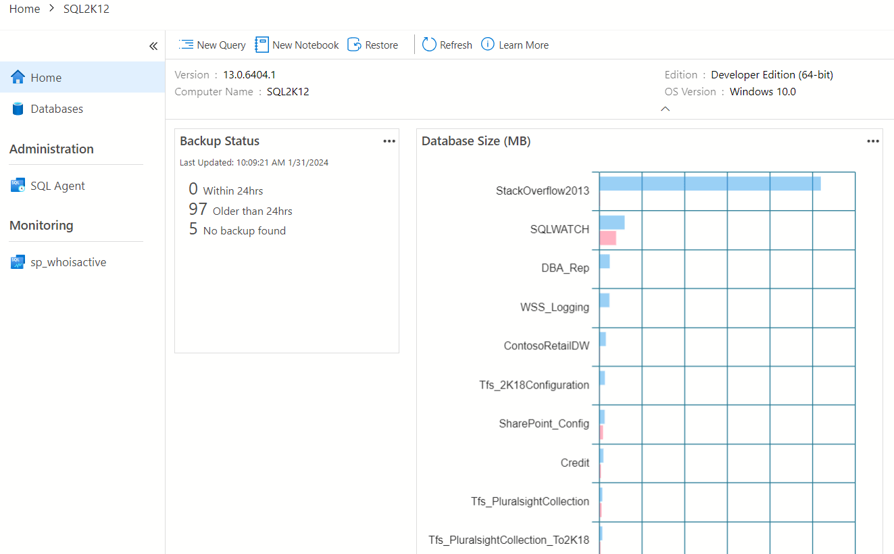Click the Databases cylinder icon

18,109
